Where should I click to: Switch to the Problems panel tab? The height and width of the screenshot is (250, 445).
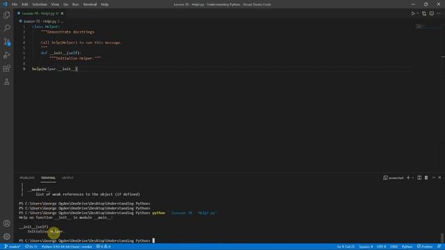(x=27, y=178)
